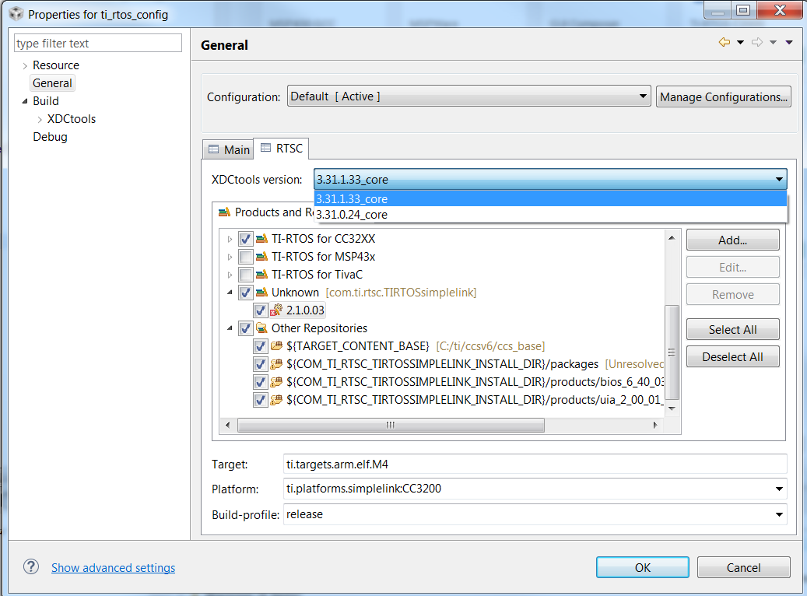Expand the TI-RTOS for CC32XX node
Viewport: 807px width, 596px height.
(x=230, y=240)
